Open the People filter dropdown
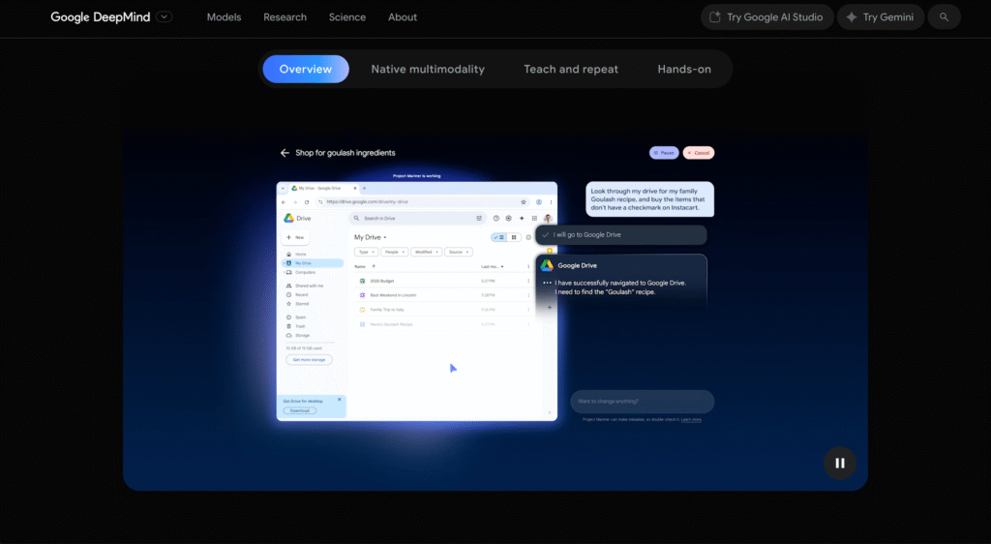 coord(395,252)
